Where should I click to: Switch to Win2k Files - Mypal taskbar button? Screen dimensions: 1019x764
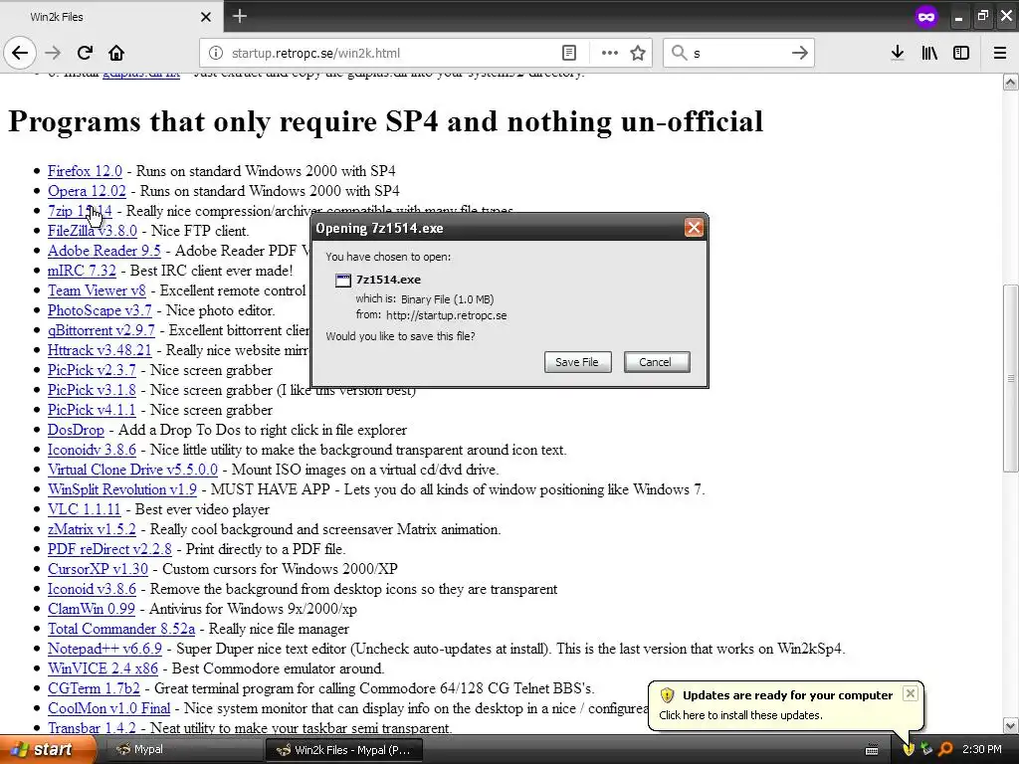click(x=344, y=750)
